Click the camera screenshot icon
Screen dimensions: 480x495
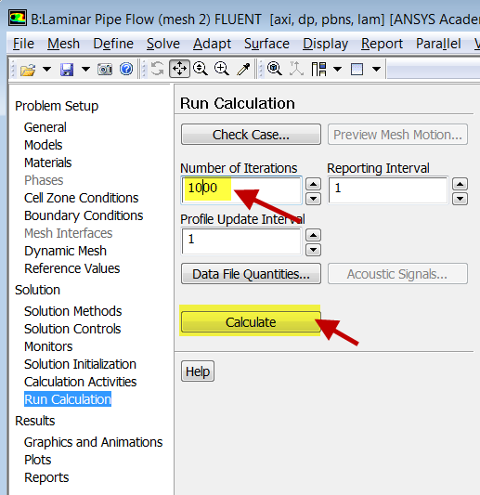(x=105, y=69)
